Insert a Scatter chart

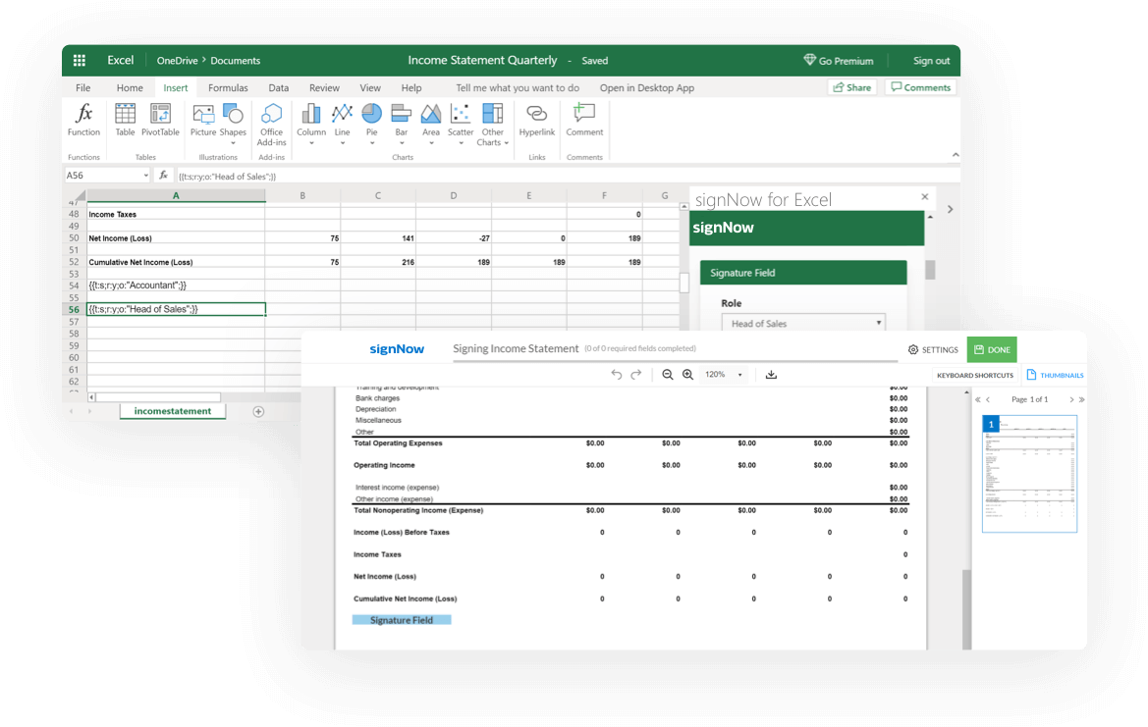461,123
